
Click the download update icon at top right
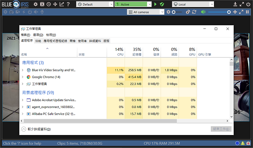coord(235,4)
